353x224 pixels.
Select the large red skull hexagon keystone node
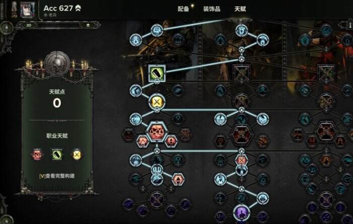(157, 131)
